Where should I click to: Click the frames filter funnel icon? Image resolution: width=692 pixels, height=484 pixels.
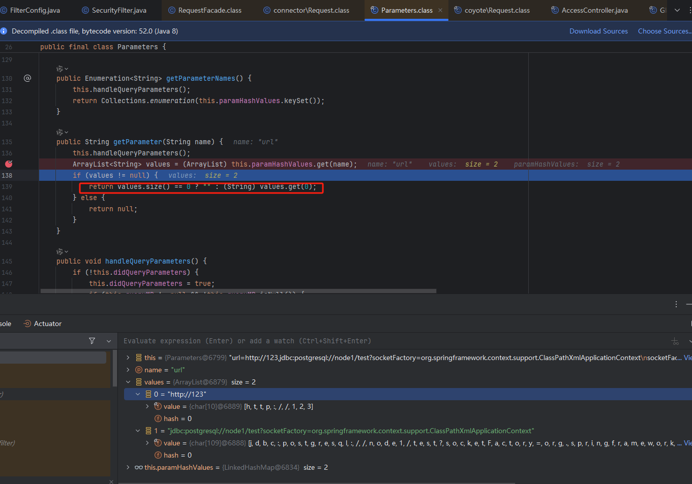92,341
